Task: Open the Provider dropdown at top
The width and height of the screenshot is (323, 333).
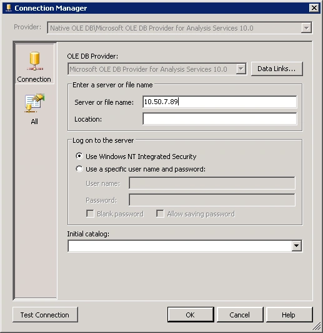Action: pos(306,28)
